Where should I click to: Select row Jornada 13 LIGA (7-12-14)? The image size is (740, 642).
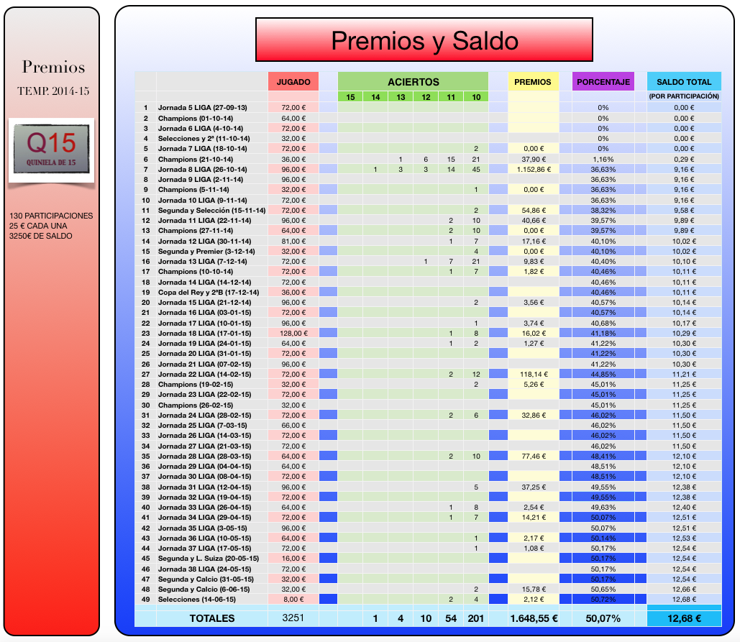pos(428,261)
